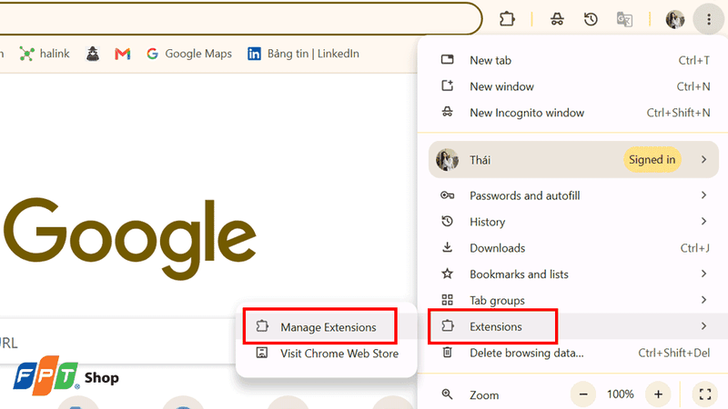Click Manage Extensions in the submenu
The height and width of the screenshot is (409, 728).
click(x=327, y=327)
